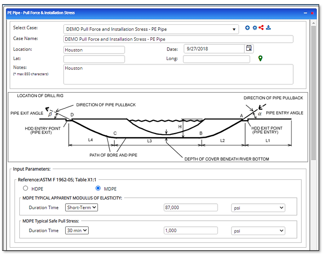Export the case with the download icon
The width and height of the screenshot is (324, 256).
pyautogui.click(x=268, y=28)
